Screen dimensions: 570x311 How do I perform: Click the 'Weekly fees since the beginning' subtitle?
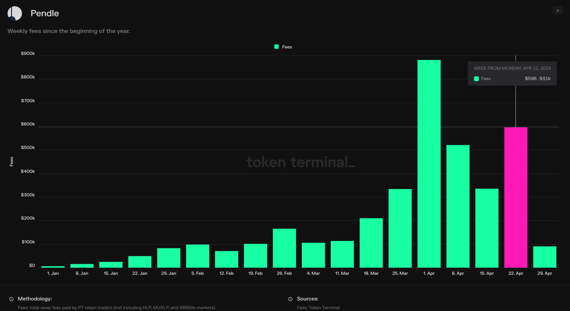(69, 31)
